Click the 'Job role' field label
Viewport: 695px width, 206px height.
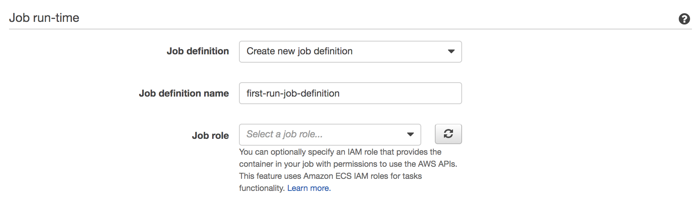coord(210,136)
